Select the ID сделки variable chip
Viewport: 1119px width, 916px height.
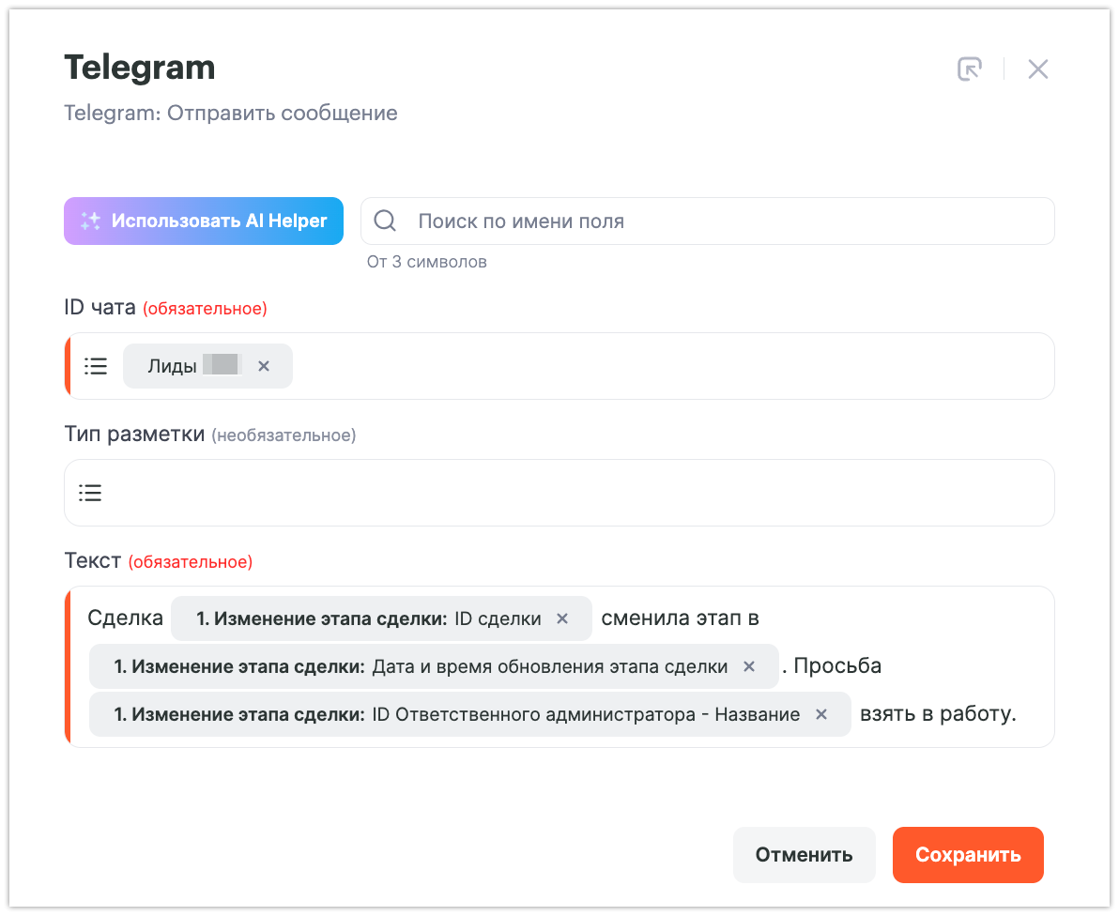[368, 618]
